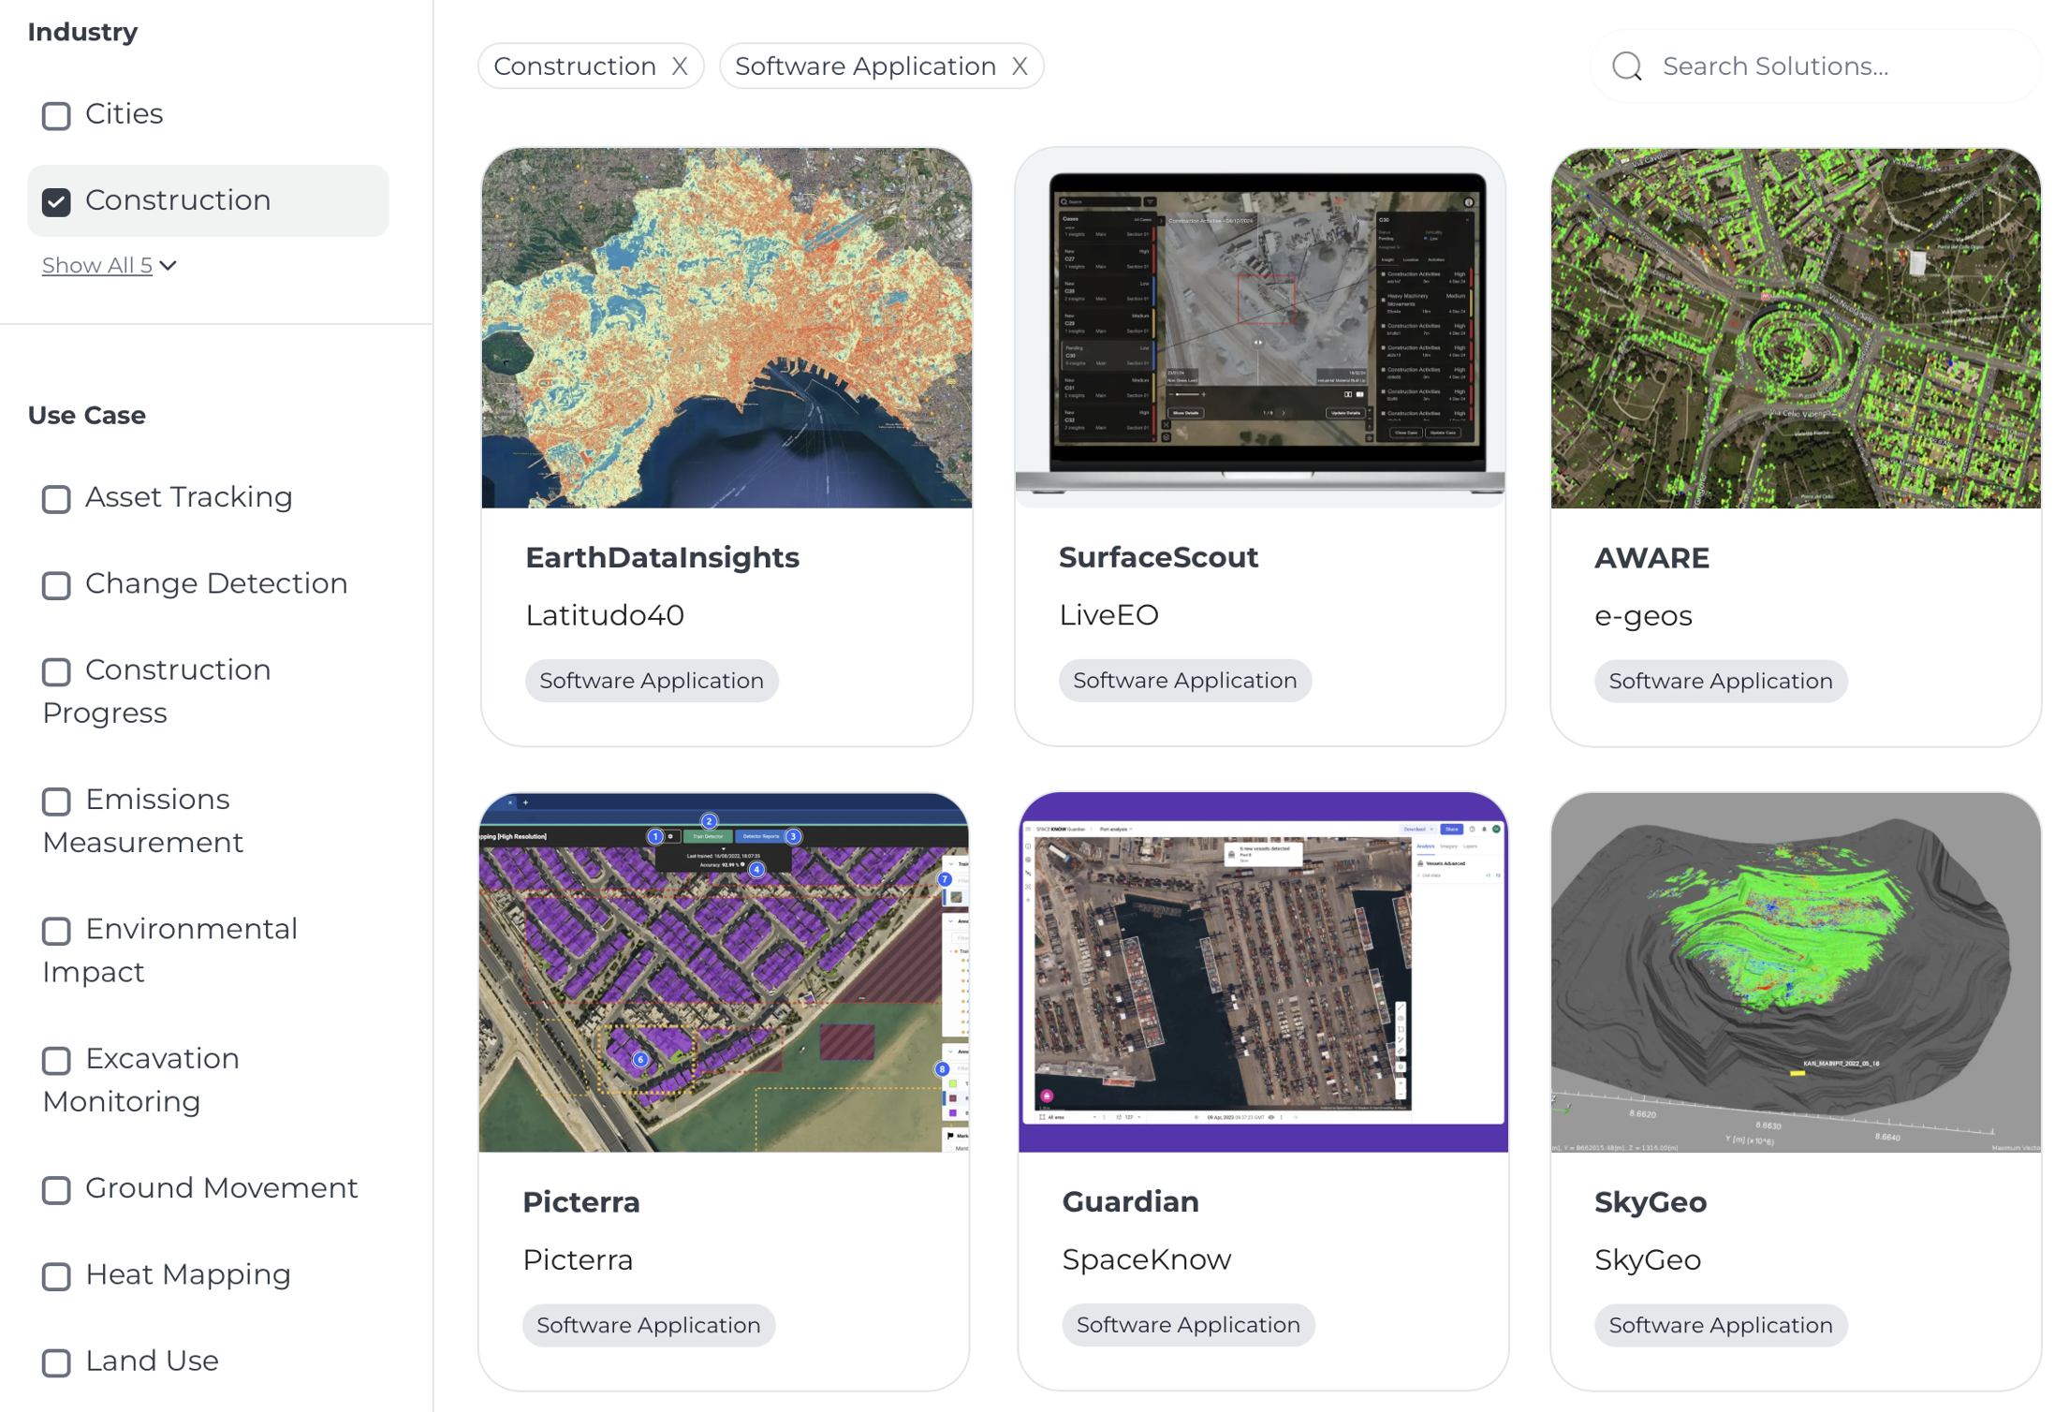Uncheck the Construction industry filter
2069x1412 pixels.
[56, 201]
